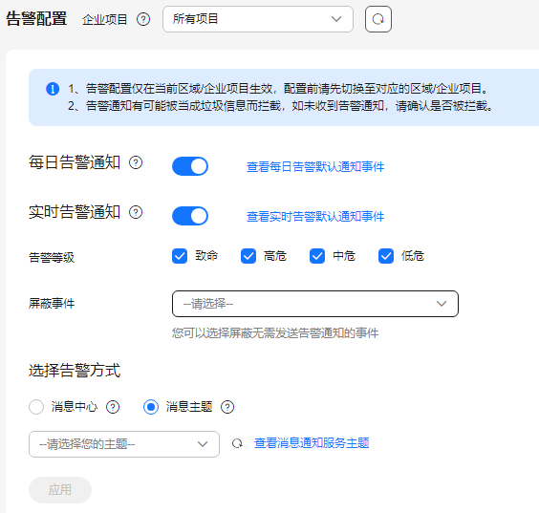Click help icon beside 消息主题

pos(227,407)
